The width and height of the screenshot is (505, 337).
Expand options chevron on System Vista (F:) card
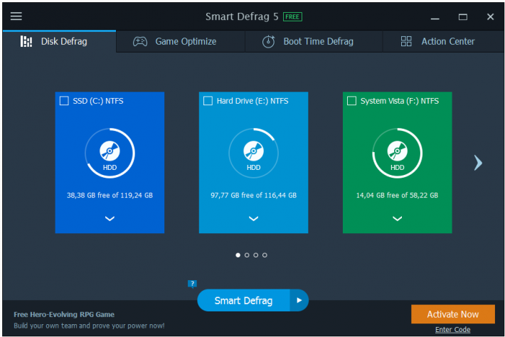tap(397, 218)
